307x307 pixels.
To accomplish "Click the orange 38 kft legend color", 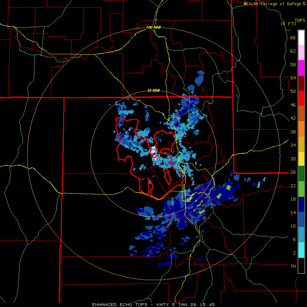I will (x=301, y=129).
